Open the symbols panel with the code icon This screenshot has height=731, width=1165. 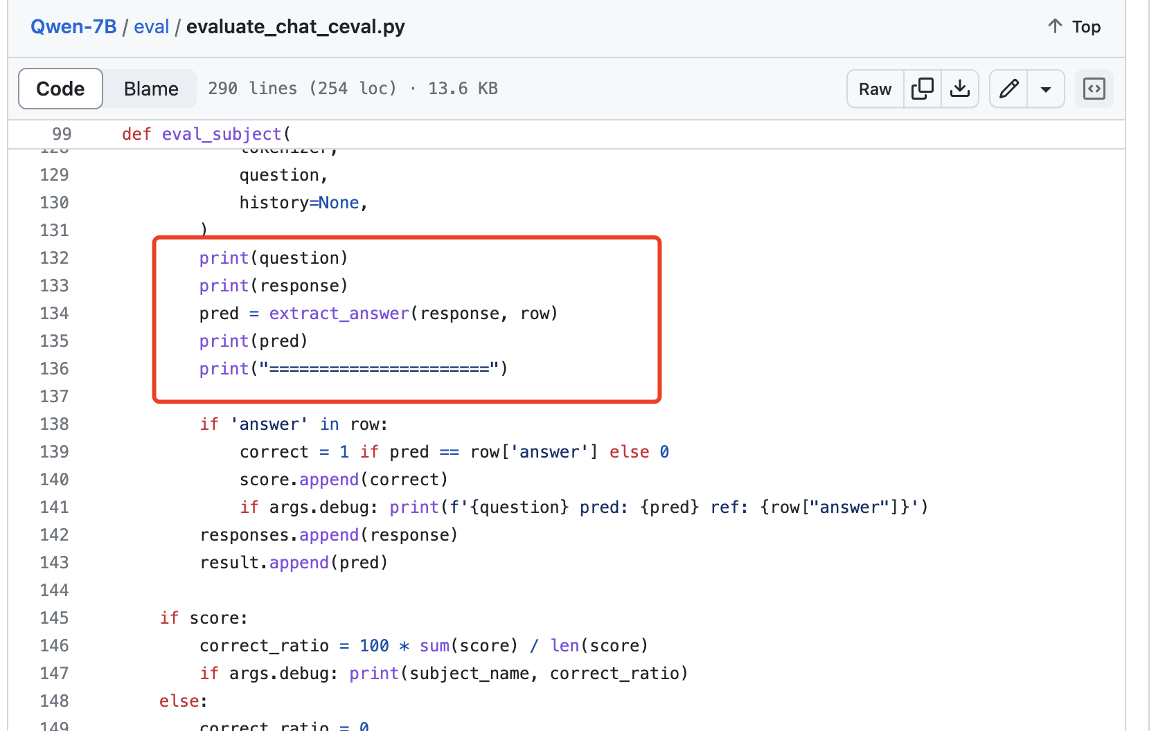(x=1094, y=89)
